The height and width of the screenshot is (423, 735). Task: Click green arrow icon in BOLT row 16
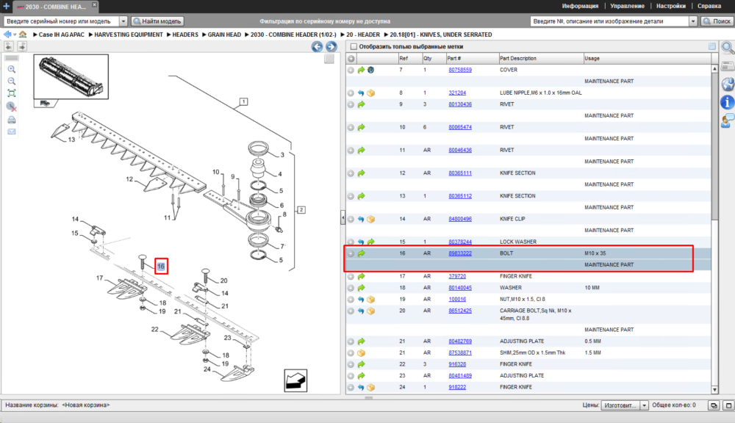(x=361, y=253)
